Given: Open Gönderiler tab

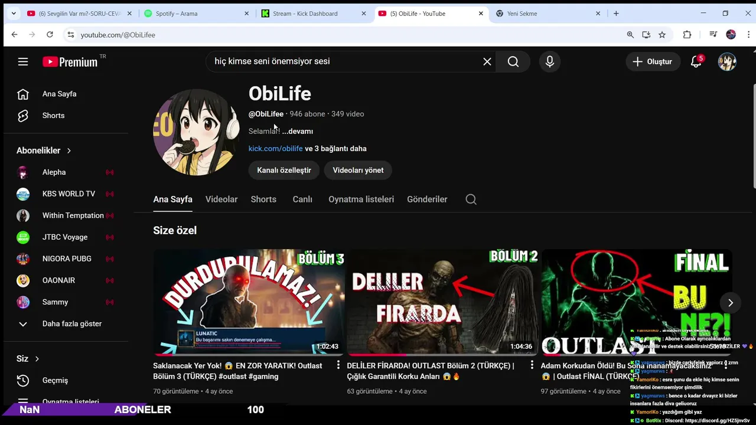Looking at the screenshot, I should tap(427, 200).
